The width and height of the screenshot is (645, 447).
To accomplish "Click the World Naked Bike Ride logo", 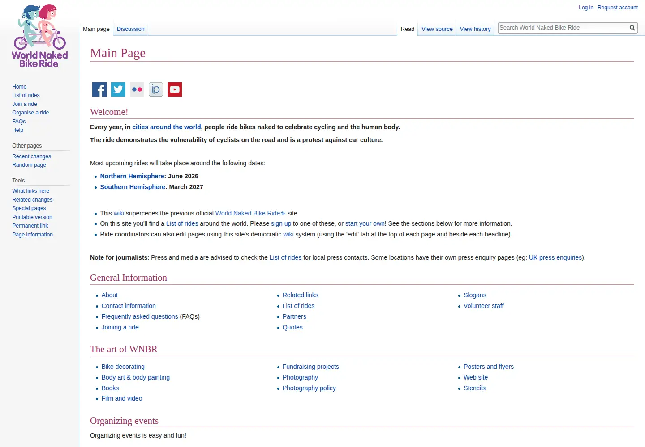I will [40, 36].
